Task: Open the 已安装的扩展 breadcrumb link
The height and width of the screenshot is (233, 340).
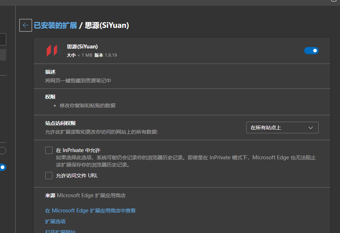Action: tap(55, 25)
